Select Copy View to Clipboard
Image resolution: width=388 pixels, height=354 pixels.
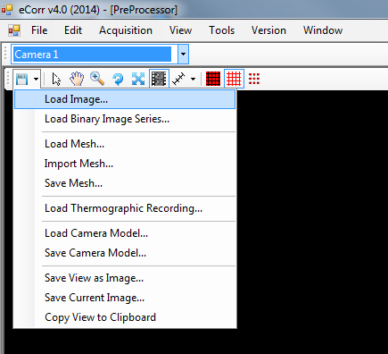125,317
